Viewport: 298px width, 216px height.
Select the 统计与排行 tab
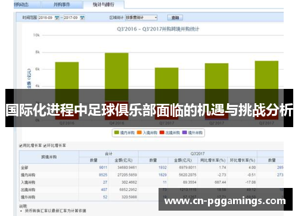[104, 4]
